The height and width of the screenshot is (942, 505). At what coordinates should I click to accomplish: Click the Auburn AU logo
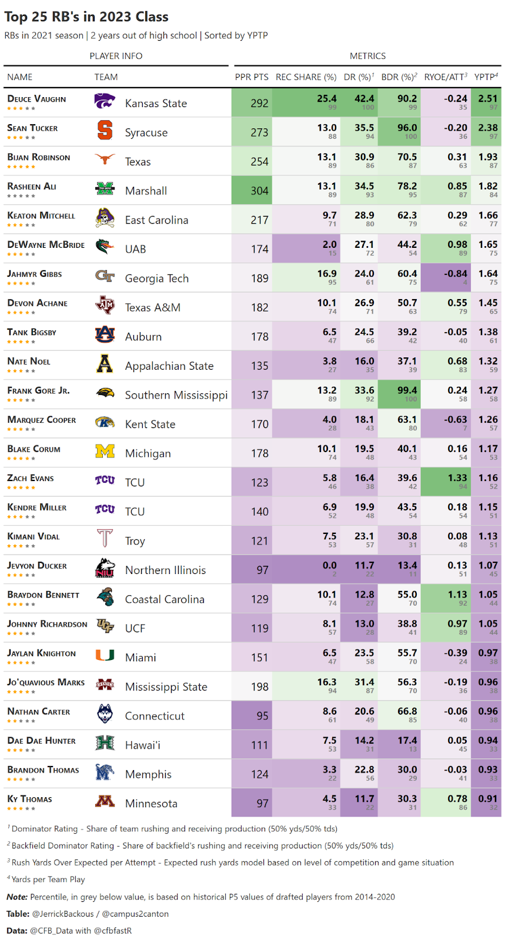point(105,334)
